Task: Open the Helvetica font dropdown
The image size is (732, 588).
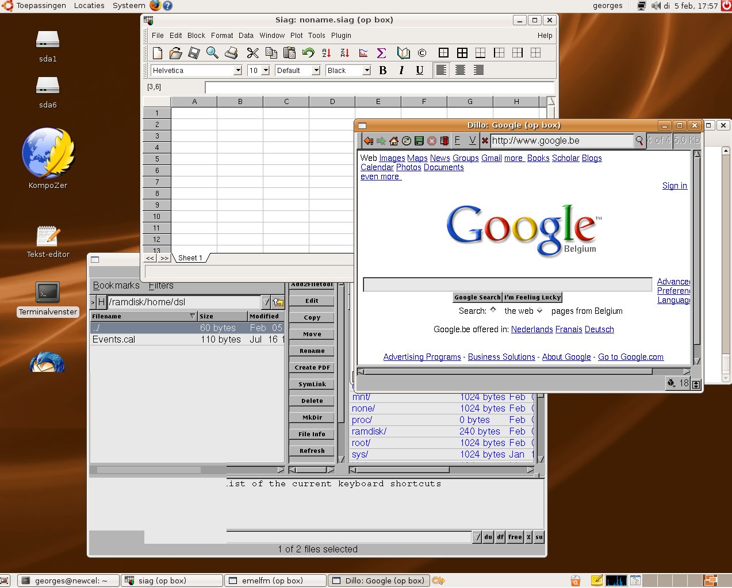Action: (x=238, y=70)
